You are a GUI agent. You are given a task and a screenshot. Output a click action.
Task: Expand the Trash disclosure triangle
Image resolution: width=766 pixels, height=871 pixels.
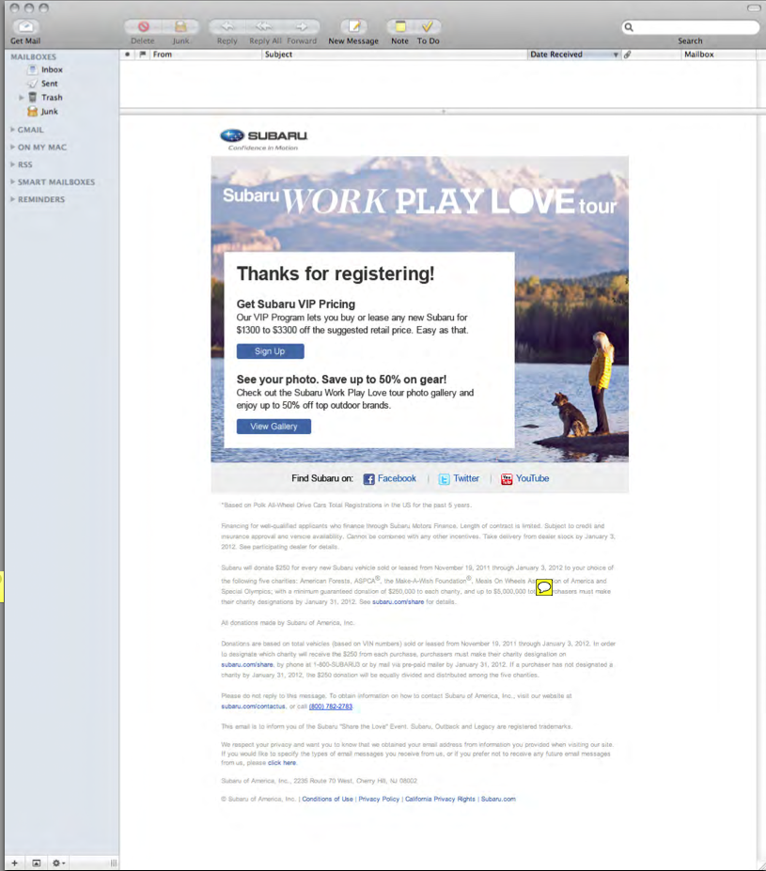pos(21,97)
